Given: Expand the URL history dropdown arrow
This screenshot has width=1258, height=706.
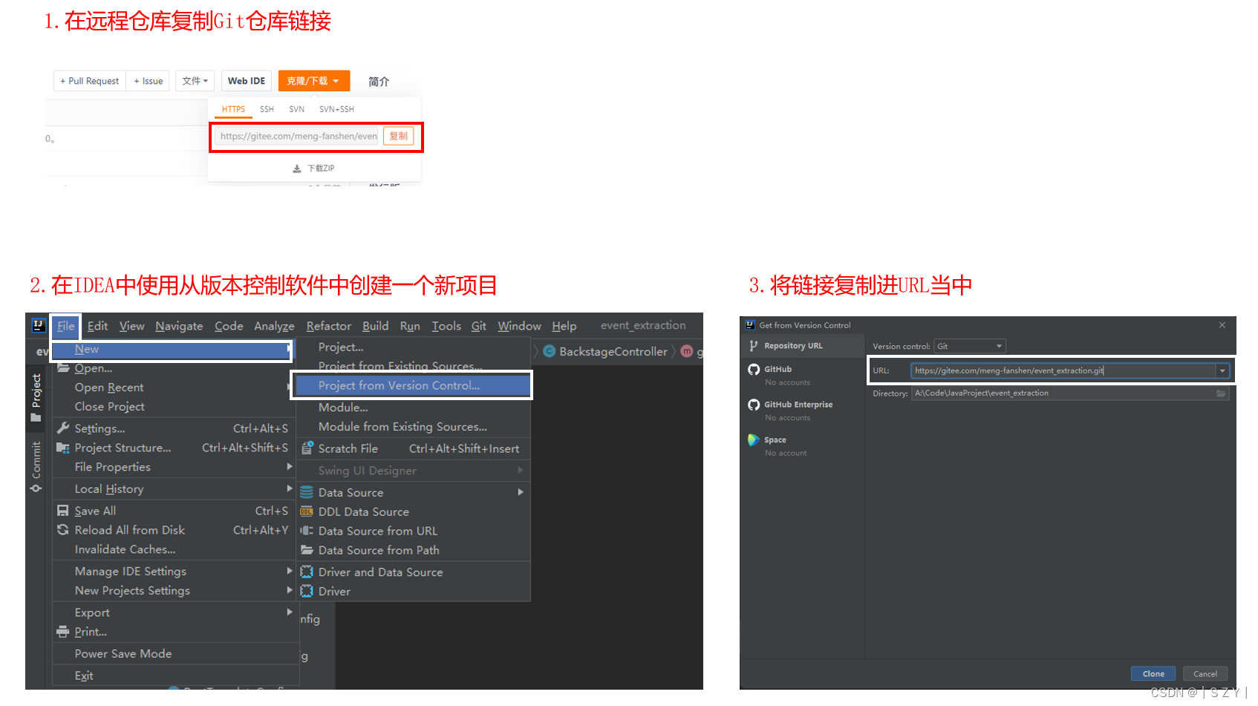Looking at the screenshot, I should coord(1222,370).
